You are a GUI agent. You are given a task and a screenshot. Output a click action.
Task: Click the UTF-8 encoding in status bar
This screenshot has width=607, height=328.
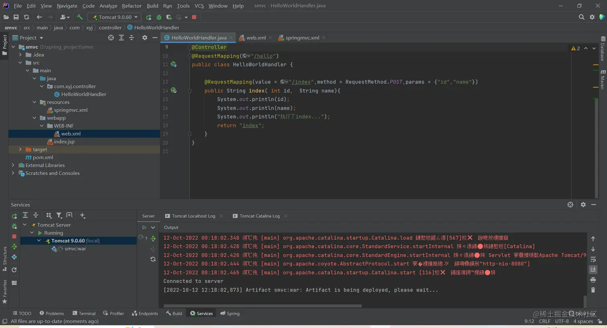pos(562,321)
